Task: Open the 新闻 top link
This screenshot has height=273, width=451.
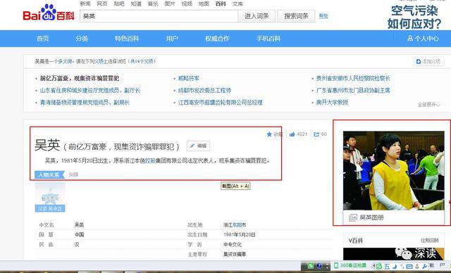Action: pos(85,4)
